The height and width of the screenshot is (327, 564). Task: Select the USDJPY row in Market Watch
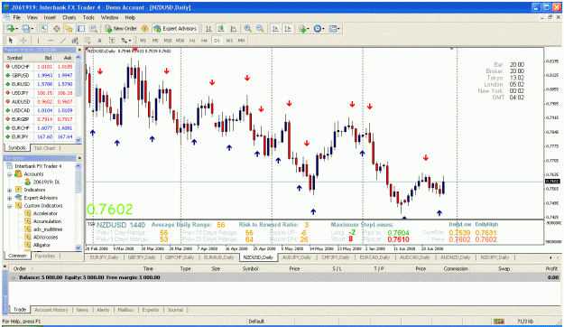tap(39, 93)
